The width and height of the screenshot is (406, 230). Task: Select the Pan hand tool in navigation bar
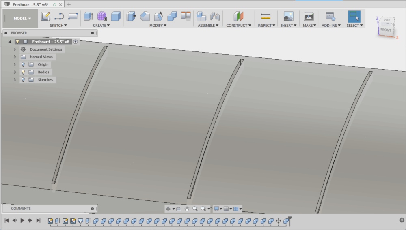[187, 209]
